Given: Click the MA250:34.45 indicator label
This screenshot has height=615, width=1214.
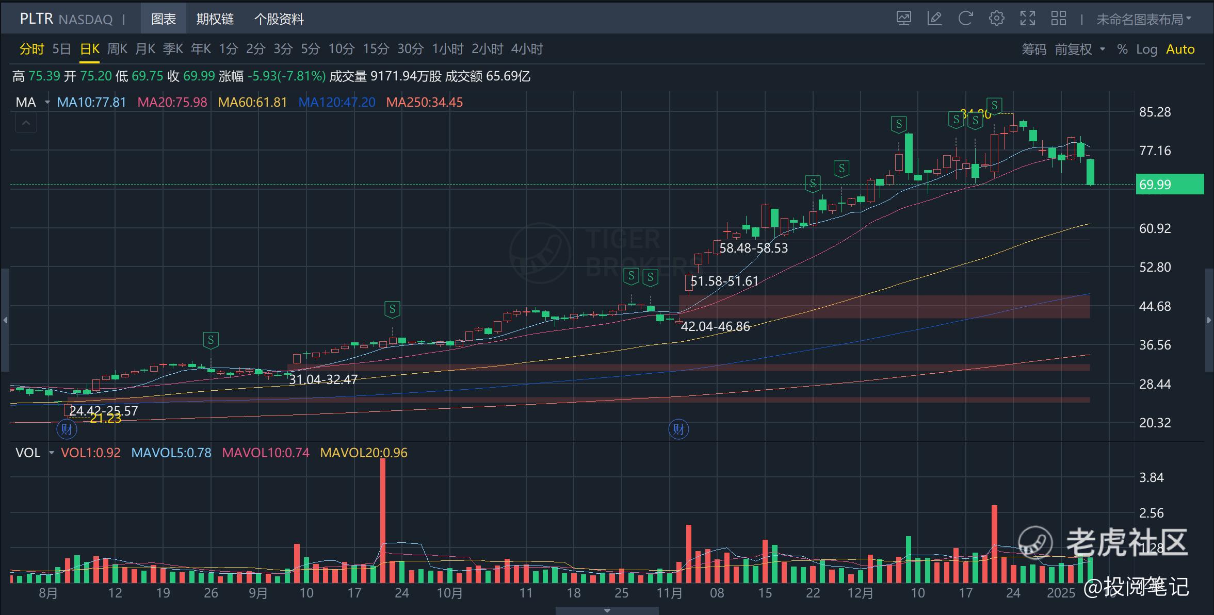Looking at the screenshot, I should click(425, 102).
